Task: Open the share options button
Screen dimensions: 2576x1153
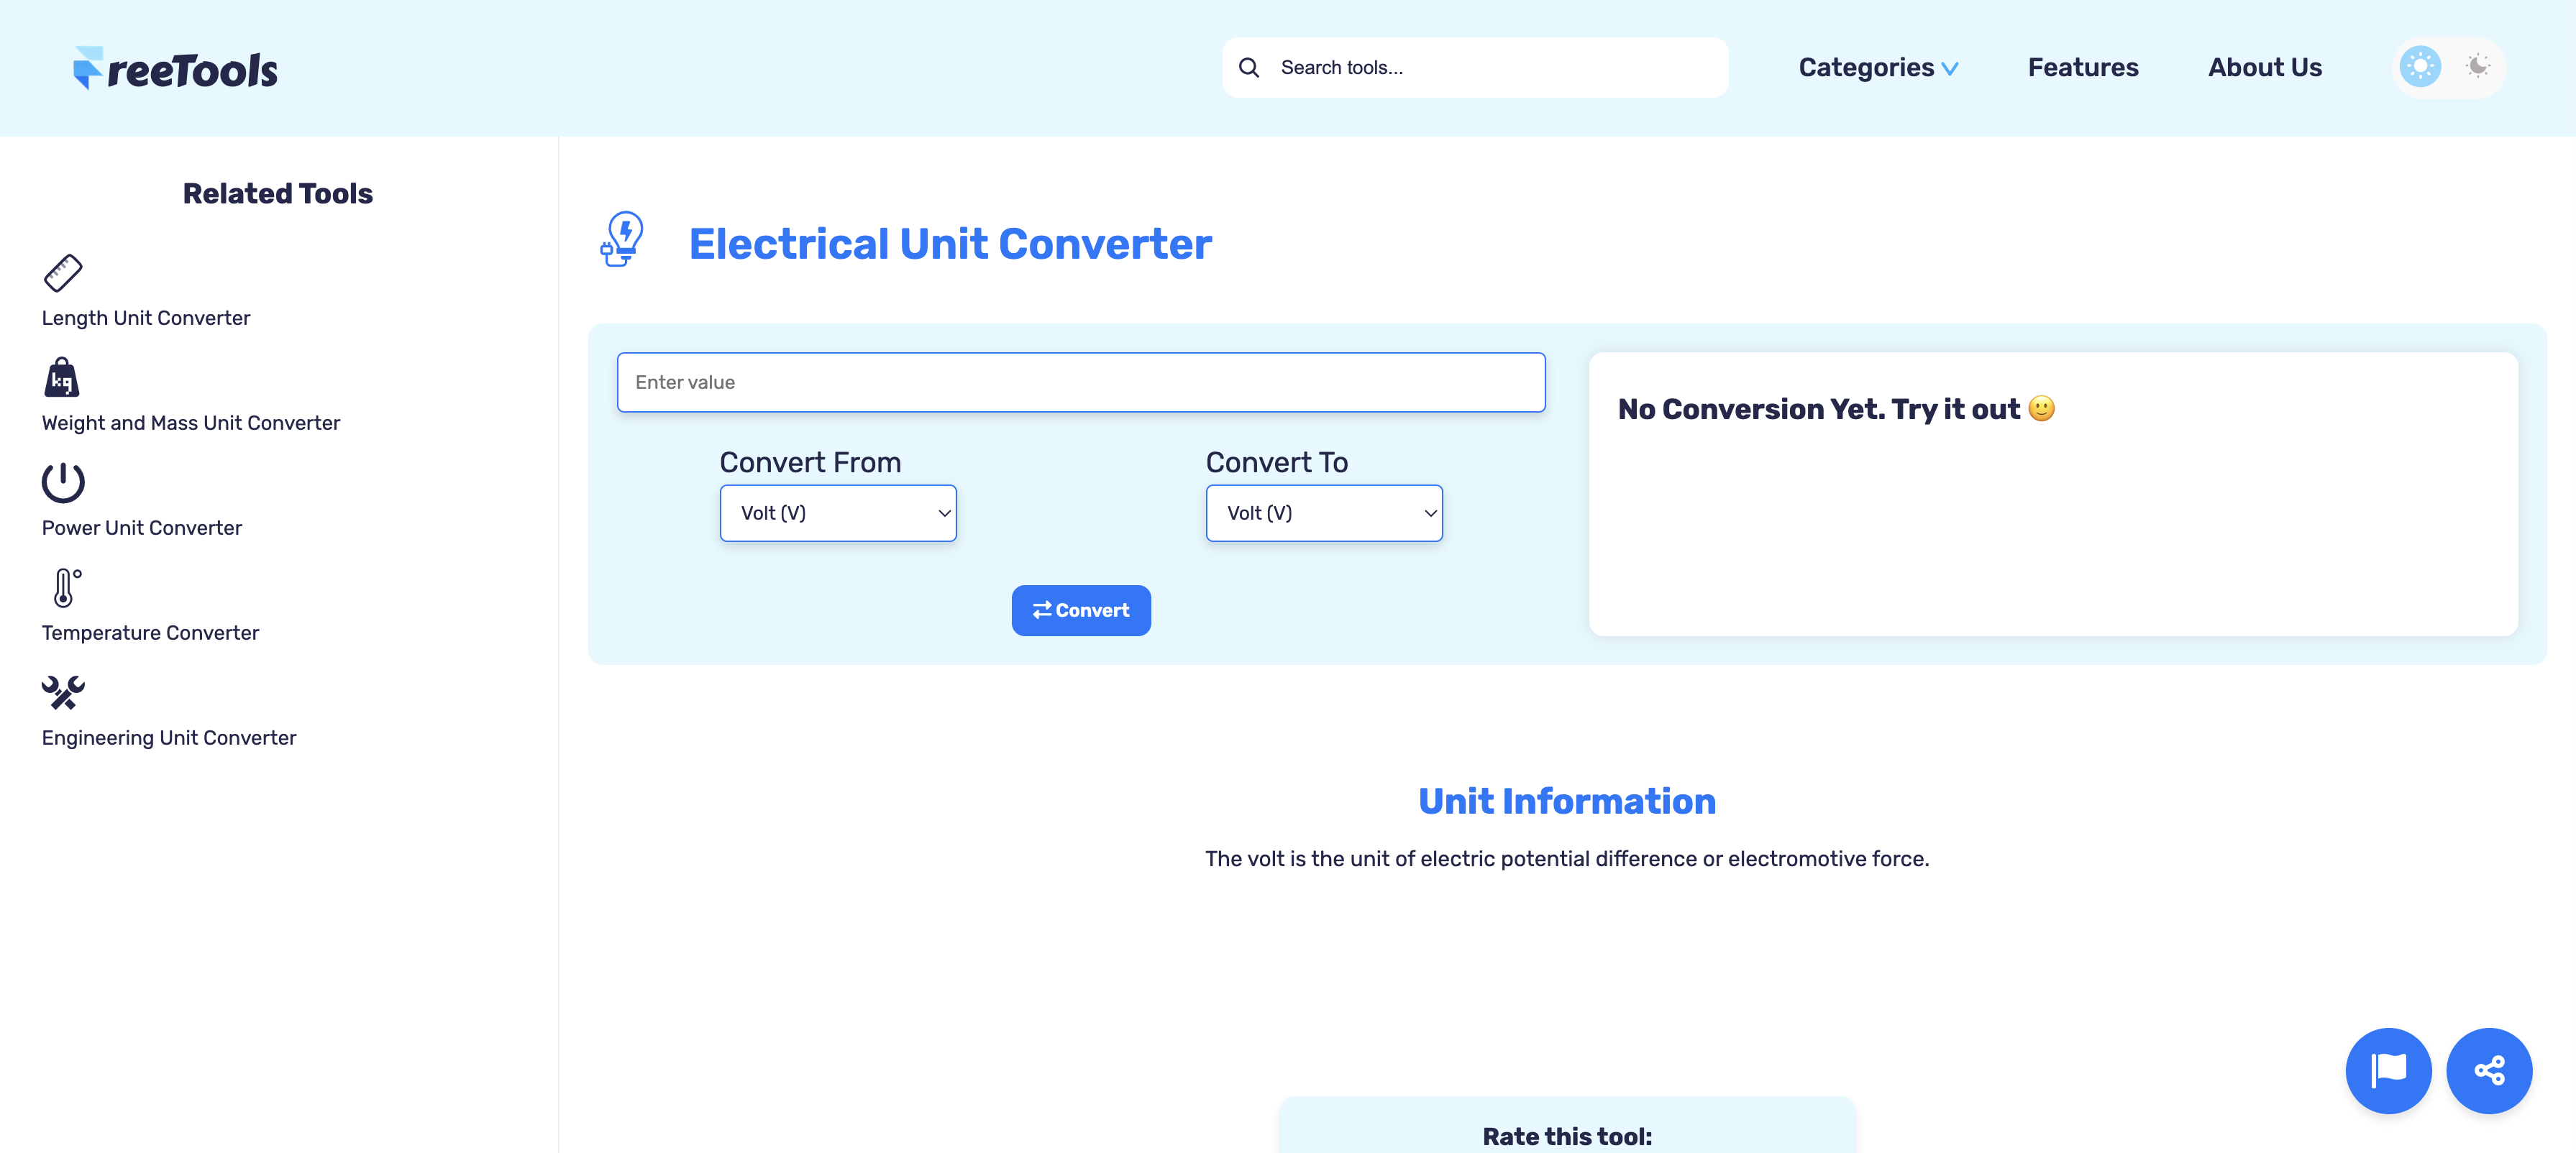Action: 2490,1070
